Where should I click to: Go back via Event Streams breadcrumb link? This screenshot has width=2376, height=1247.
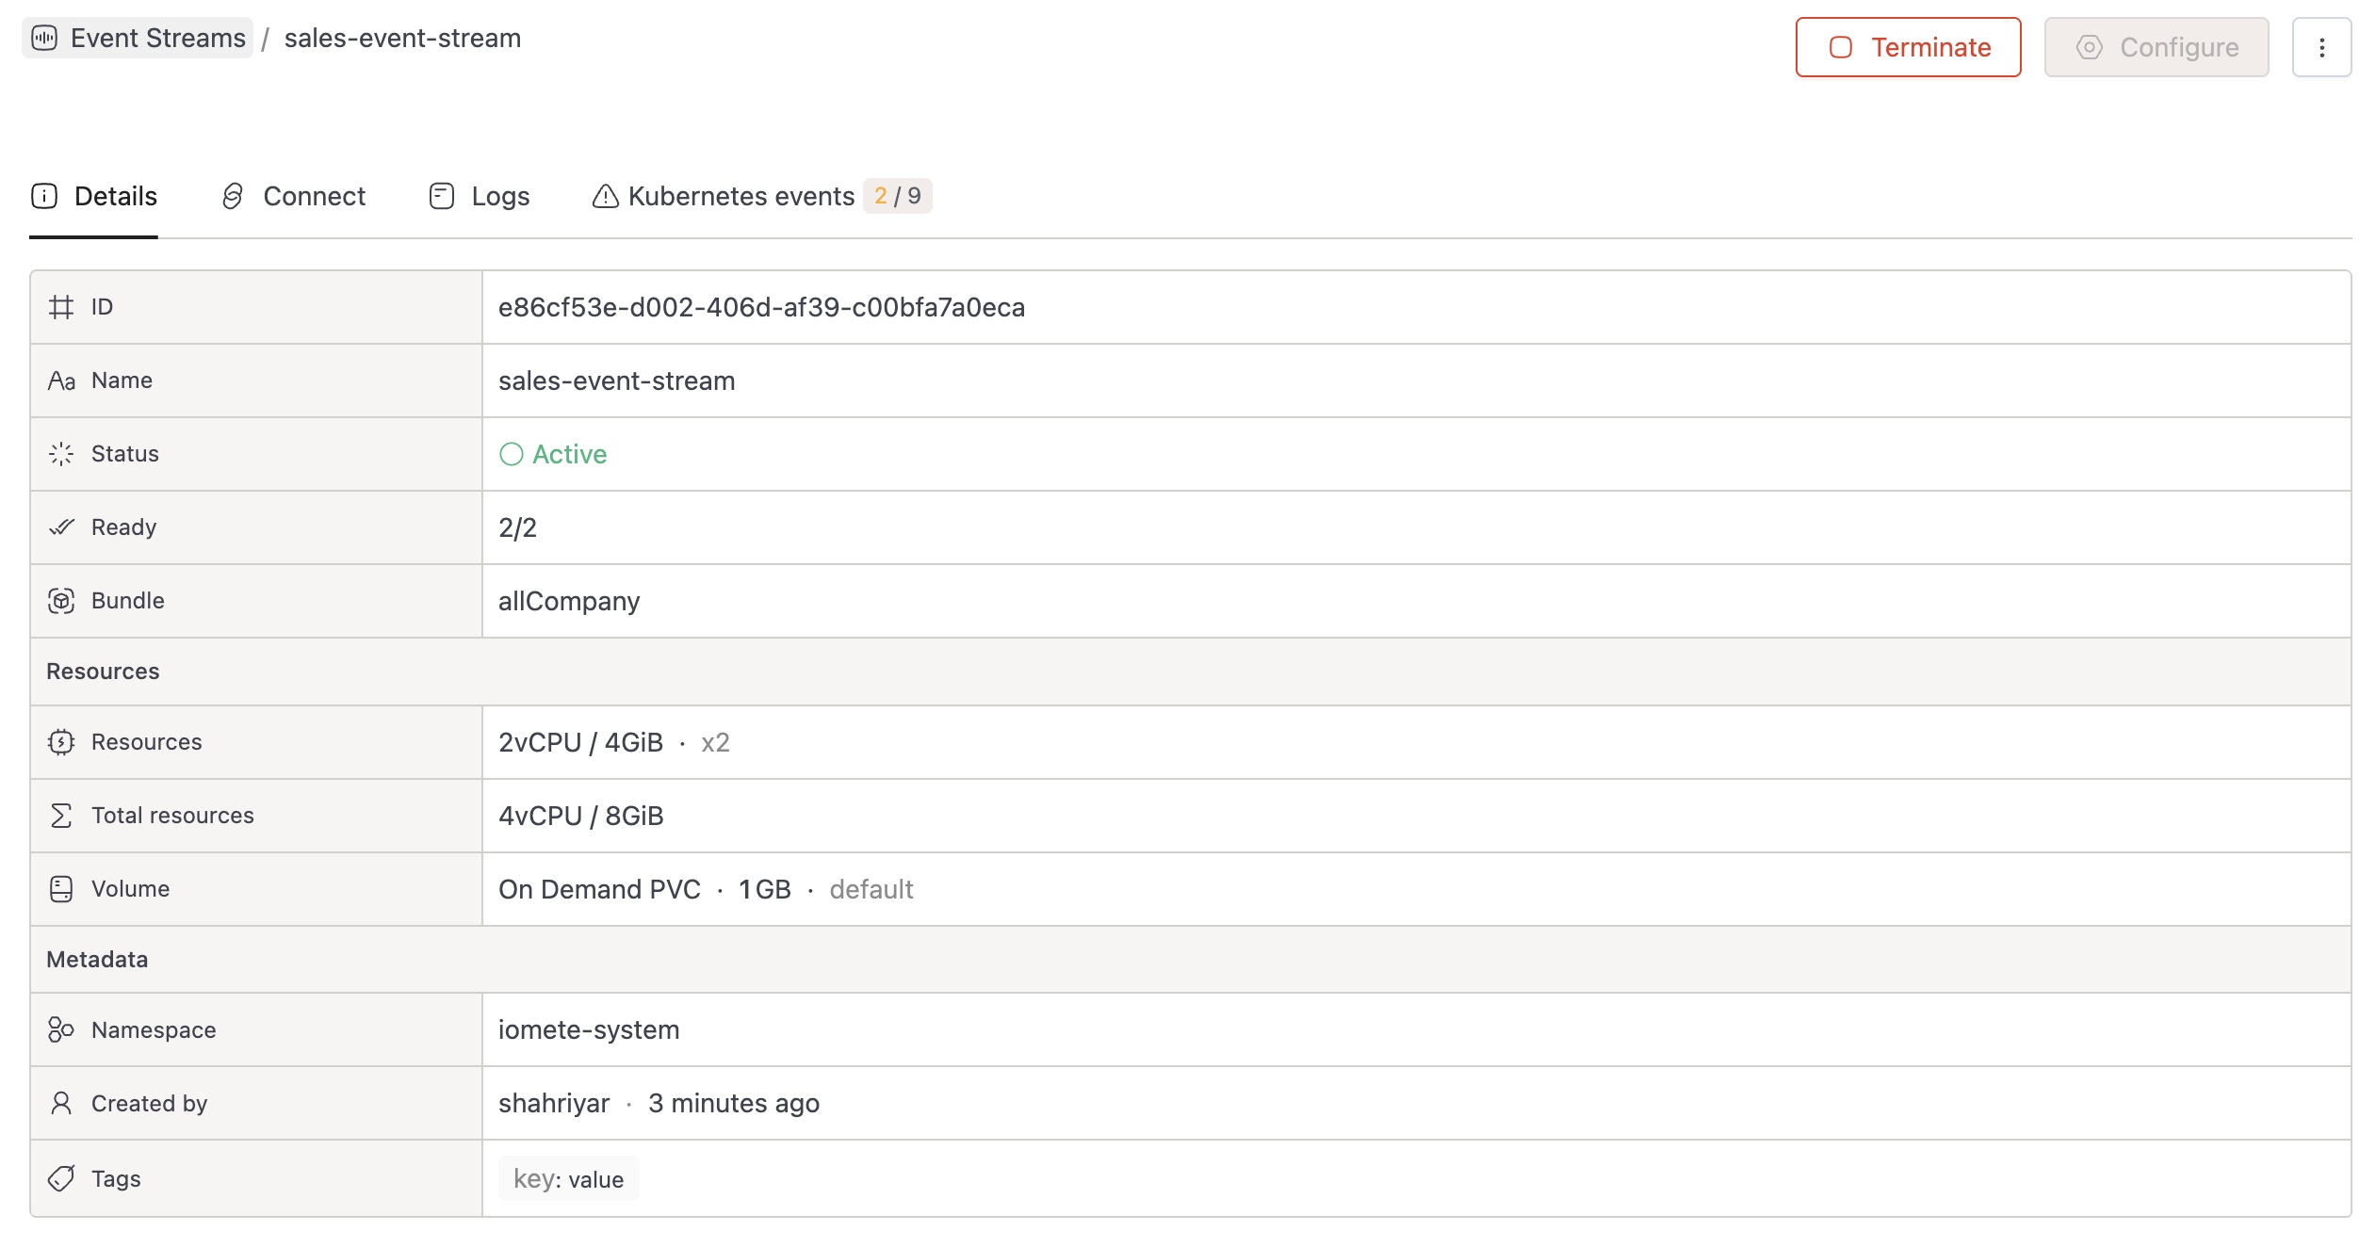(157, 38)
